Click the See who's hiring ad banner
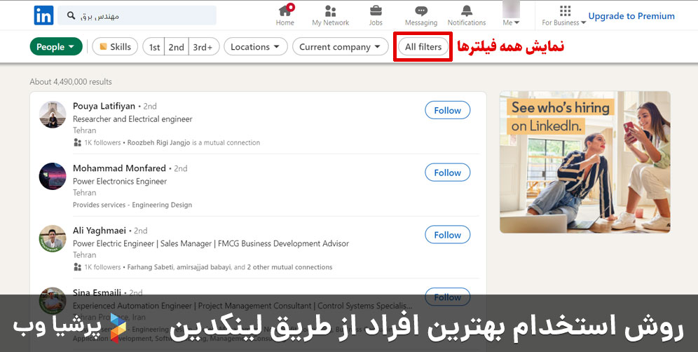 (x=585, y=162)
